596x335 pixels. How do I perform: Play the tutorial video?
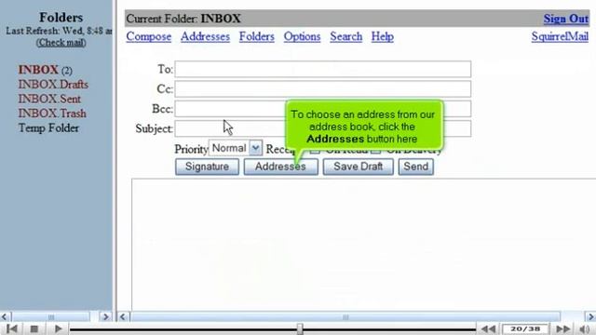point(58,328)
